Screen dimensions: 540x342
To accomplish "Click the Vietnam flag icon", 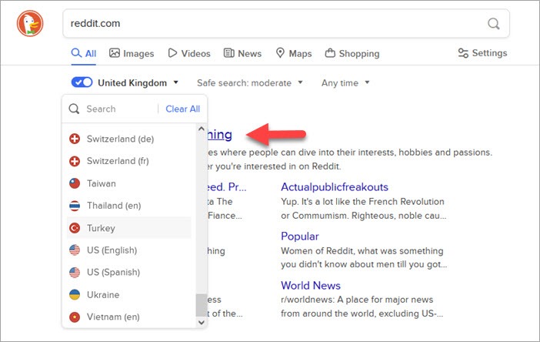I will pos(75,317).
